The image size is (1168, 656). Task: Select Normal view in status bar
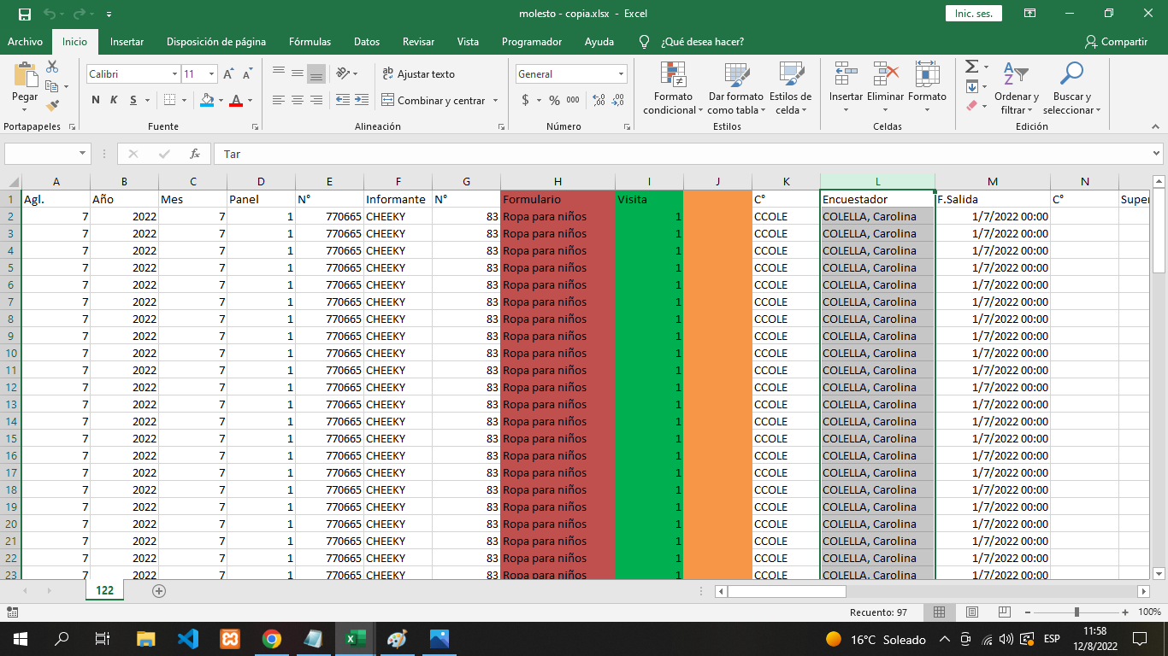tap(939, 612)
